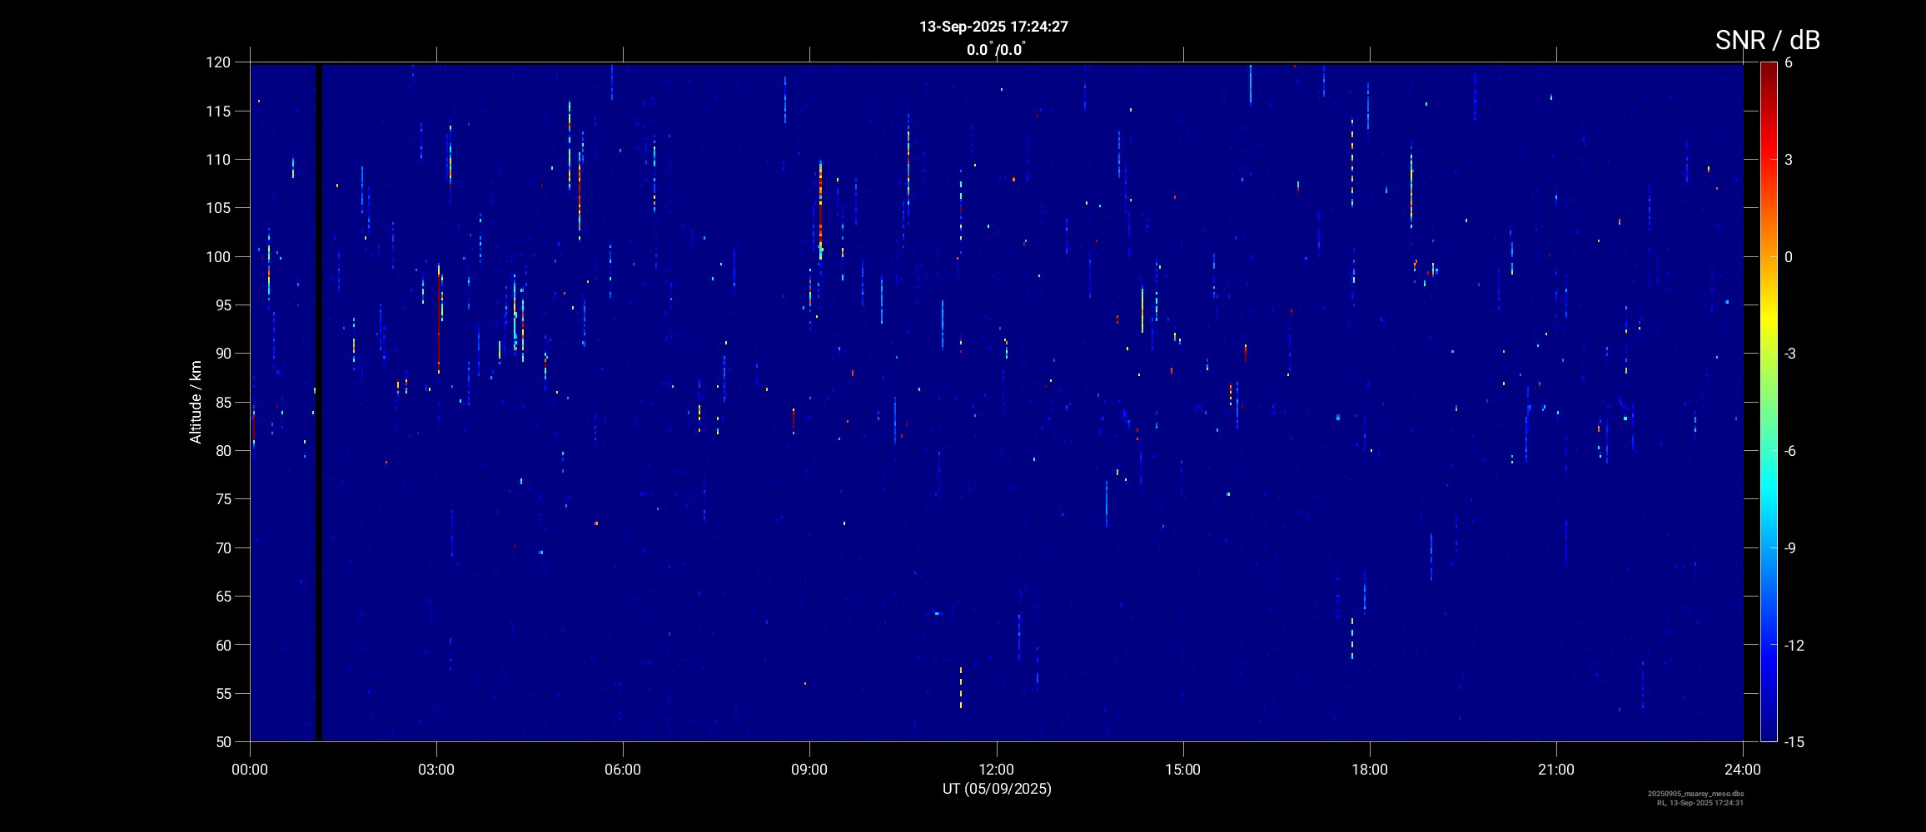Select the 18:00 time tick label
The image size is (1926, 832).
(x=1369, y=770)
